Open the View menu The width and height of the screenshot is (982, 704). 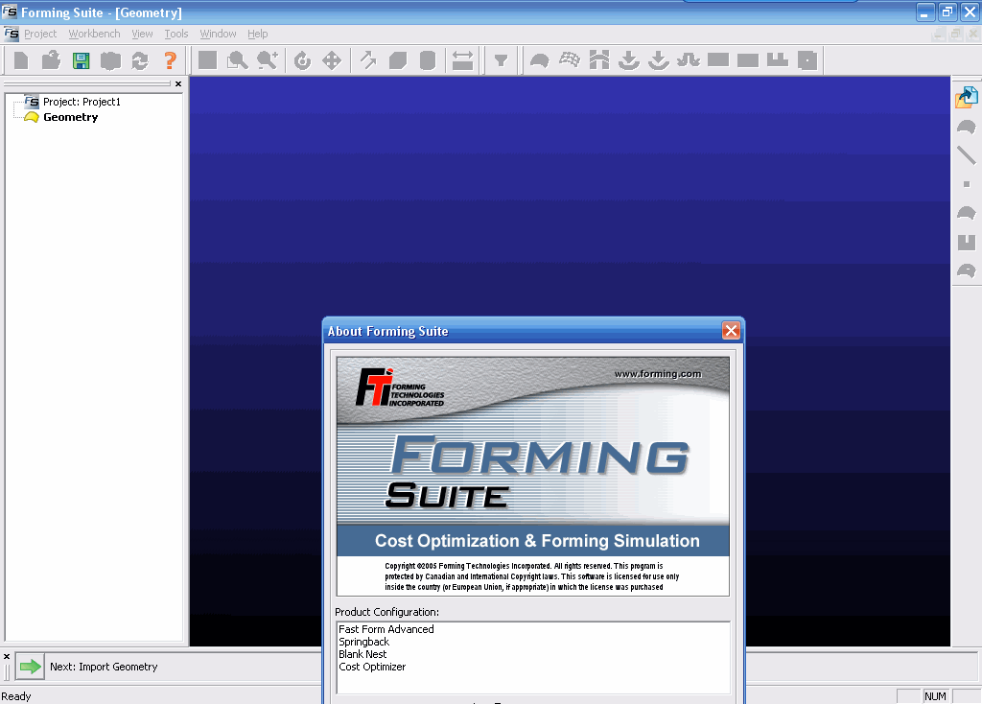tap(142, 34)
